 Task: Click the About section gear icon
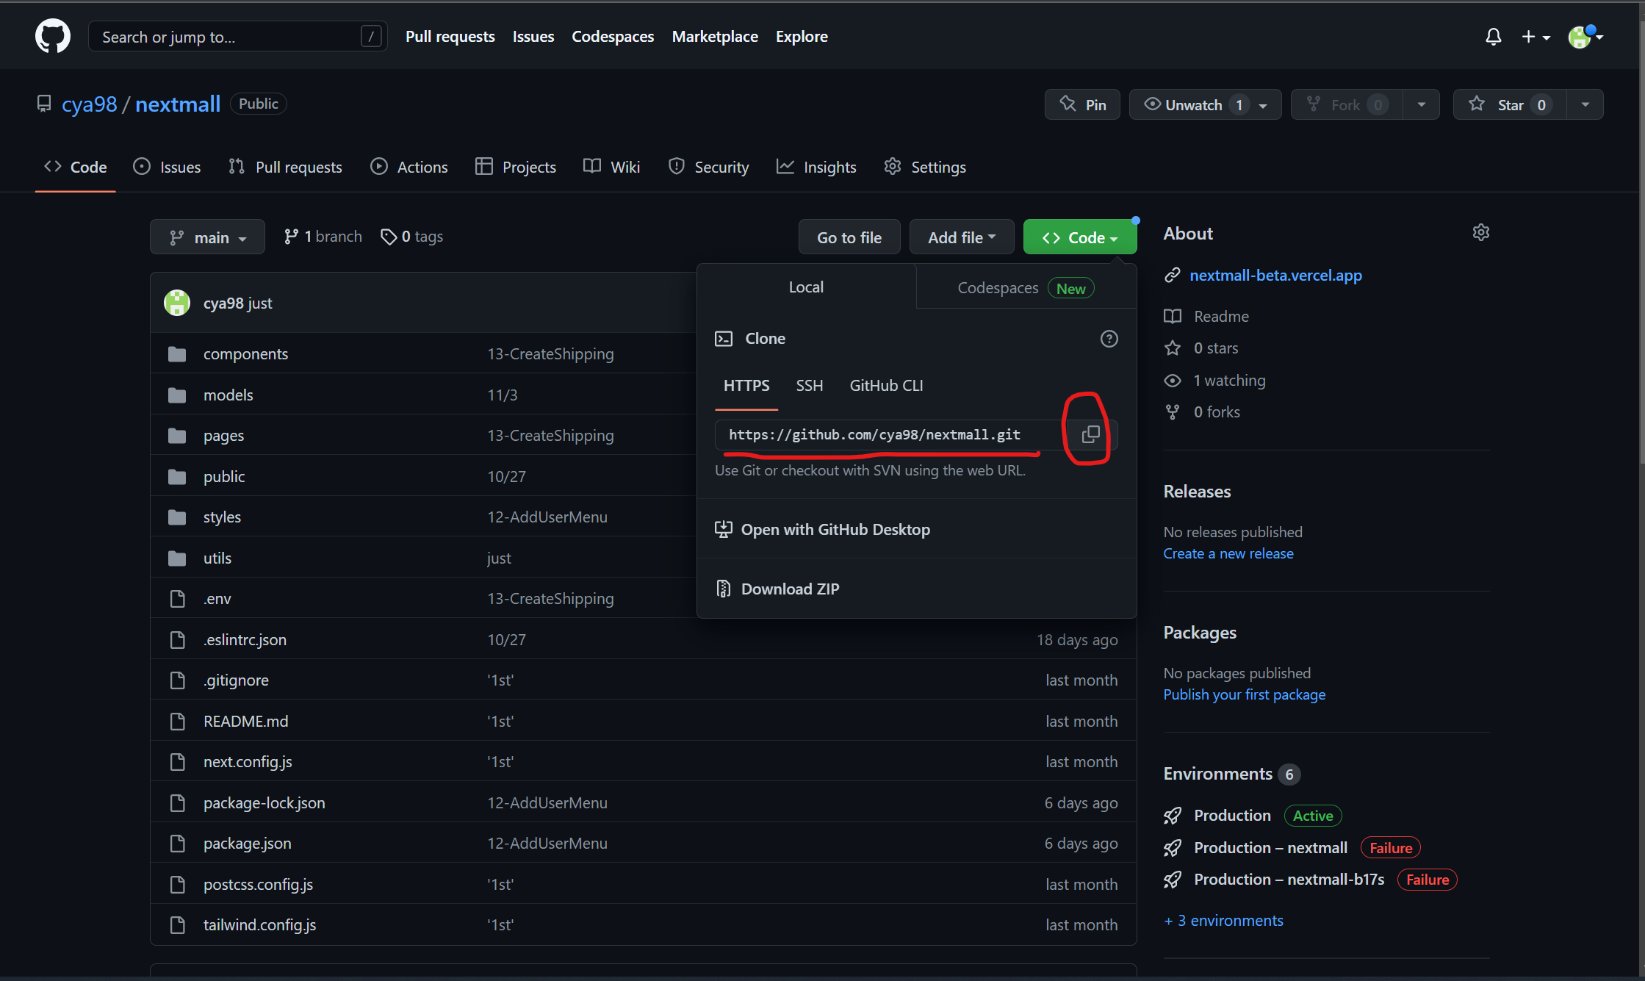pyautogui.click(x=1480, y=233)
